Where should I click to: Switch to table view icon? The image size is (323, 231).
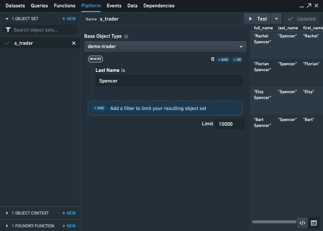pyautogui.click(x=314, y=223)
